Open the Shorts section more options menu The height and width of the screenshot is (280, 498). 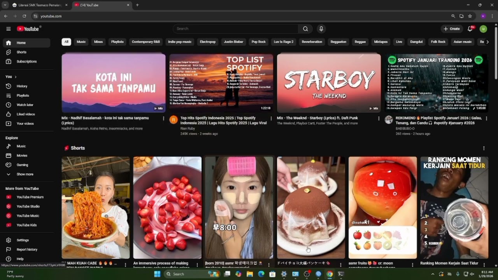(x=484, y=148)
